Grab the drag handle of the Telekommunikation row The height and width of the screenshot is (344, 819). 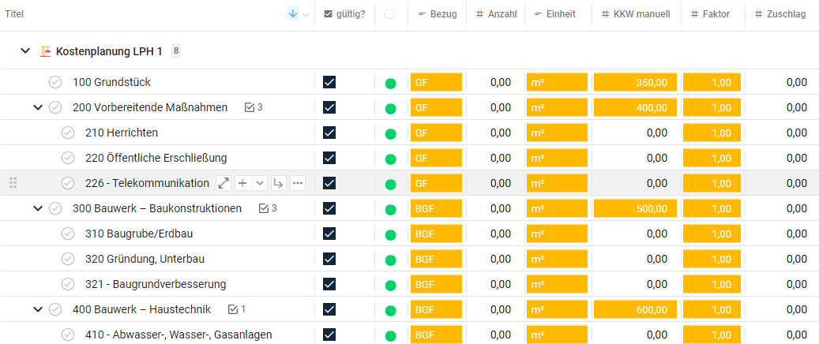coord(13,183)
